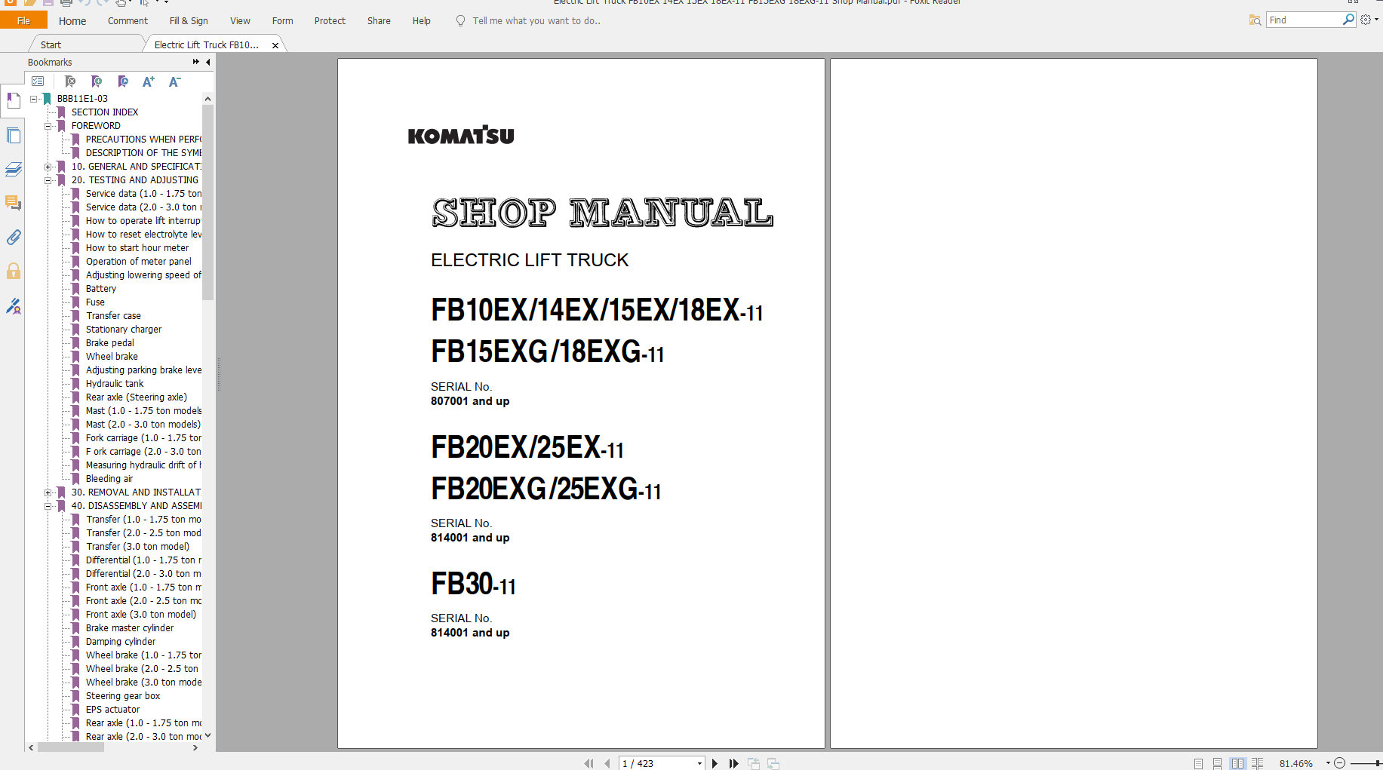Open the File menu

[x=23, y=20]
